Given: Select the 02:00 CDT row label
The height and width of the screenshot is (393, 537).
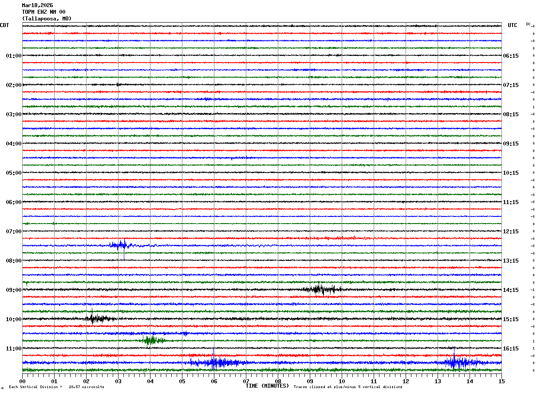Looking at the screenshot, I should (14, 85).
